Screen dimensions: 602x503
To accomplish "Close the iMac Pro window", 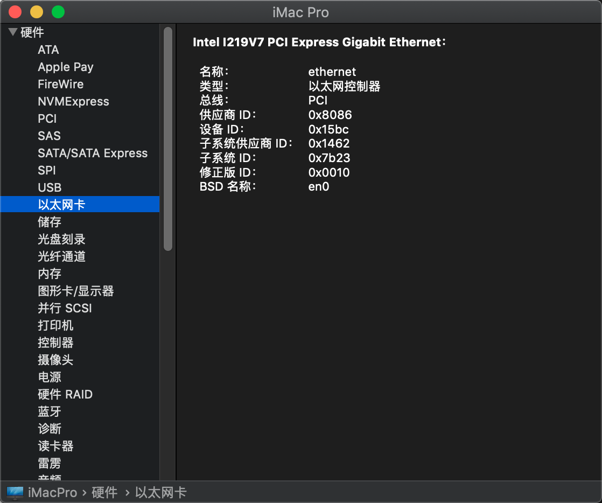I will click(x=15, y=12).
